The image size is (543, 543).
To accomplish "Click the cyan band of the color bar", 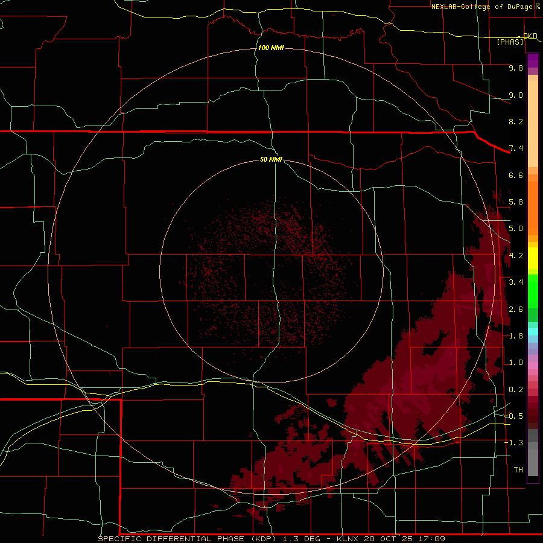I will (x=533, y=331).
